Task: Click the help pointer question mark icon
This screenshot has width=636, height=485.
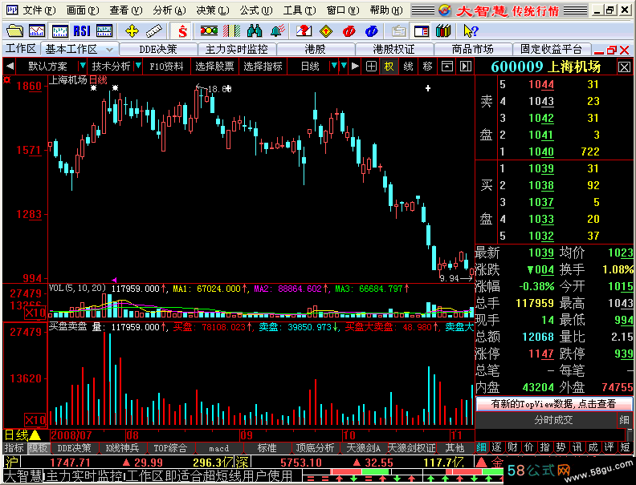Action: coord(471,30)
